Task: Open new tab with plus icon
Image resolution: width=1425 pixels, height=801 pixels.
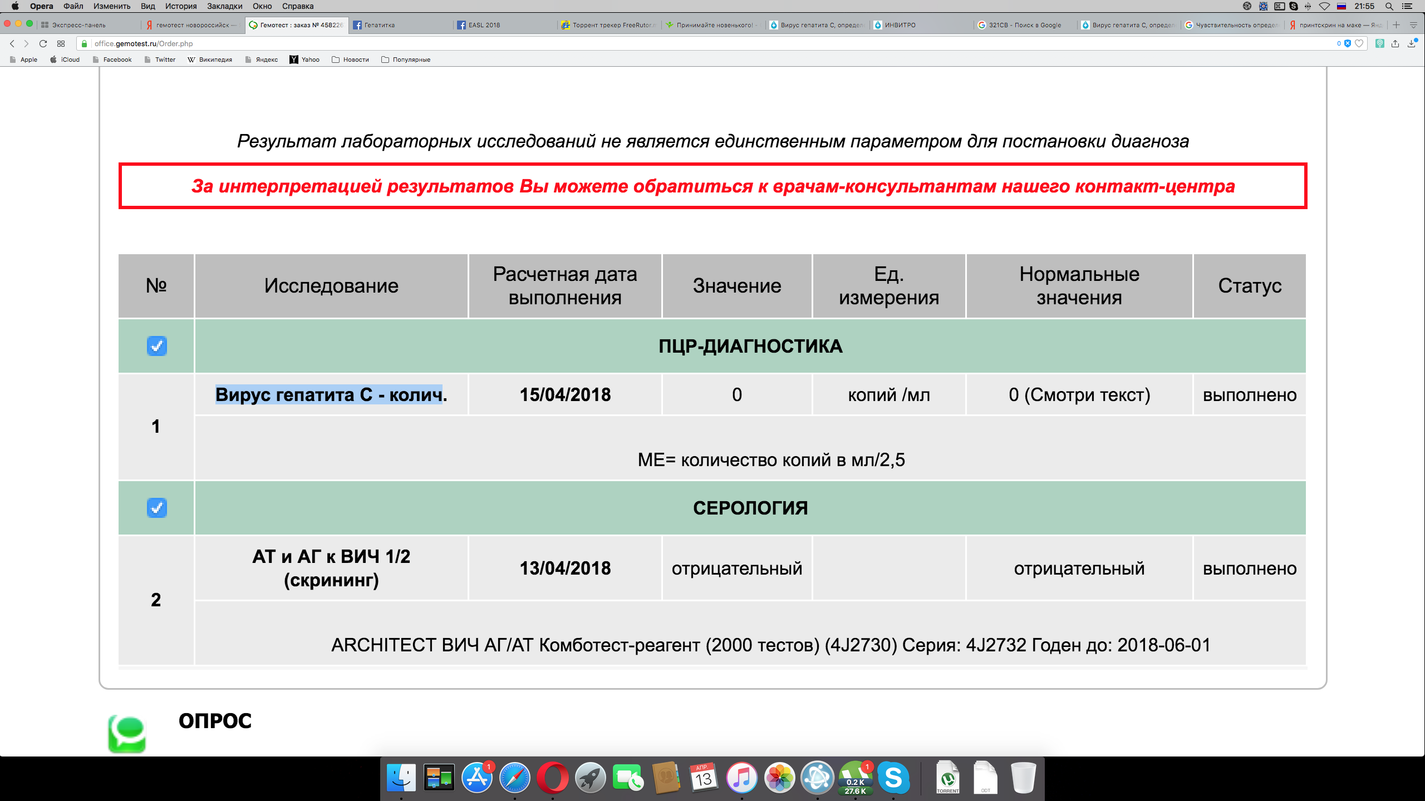Action: (x=1396, y=25)
